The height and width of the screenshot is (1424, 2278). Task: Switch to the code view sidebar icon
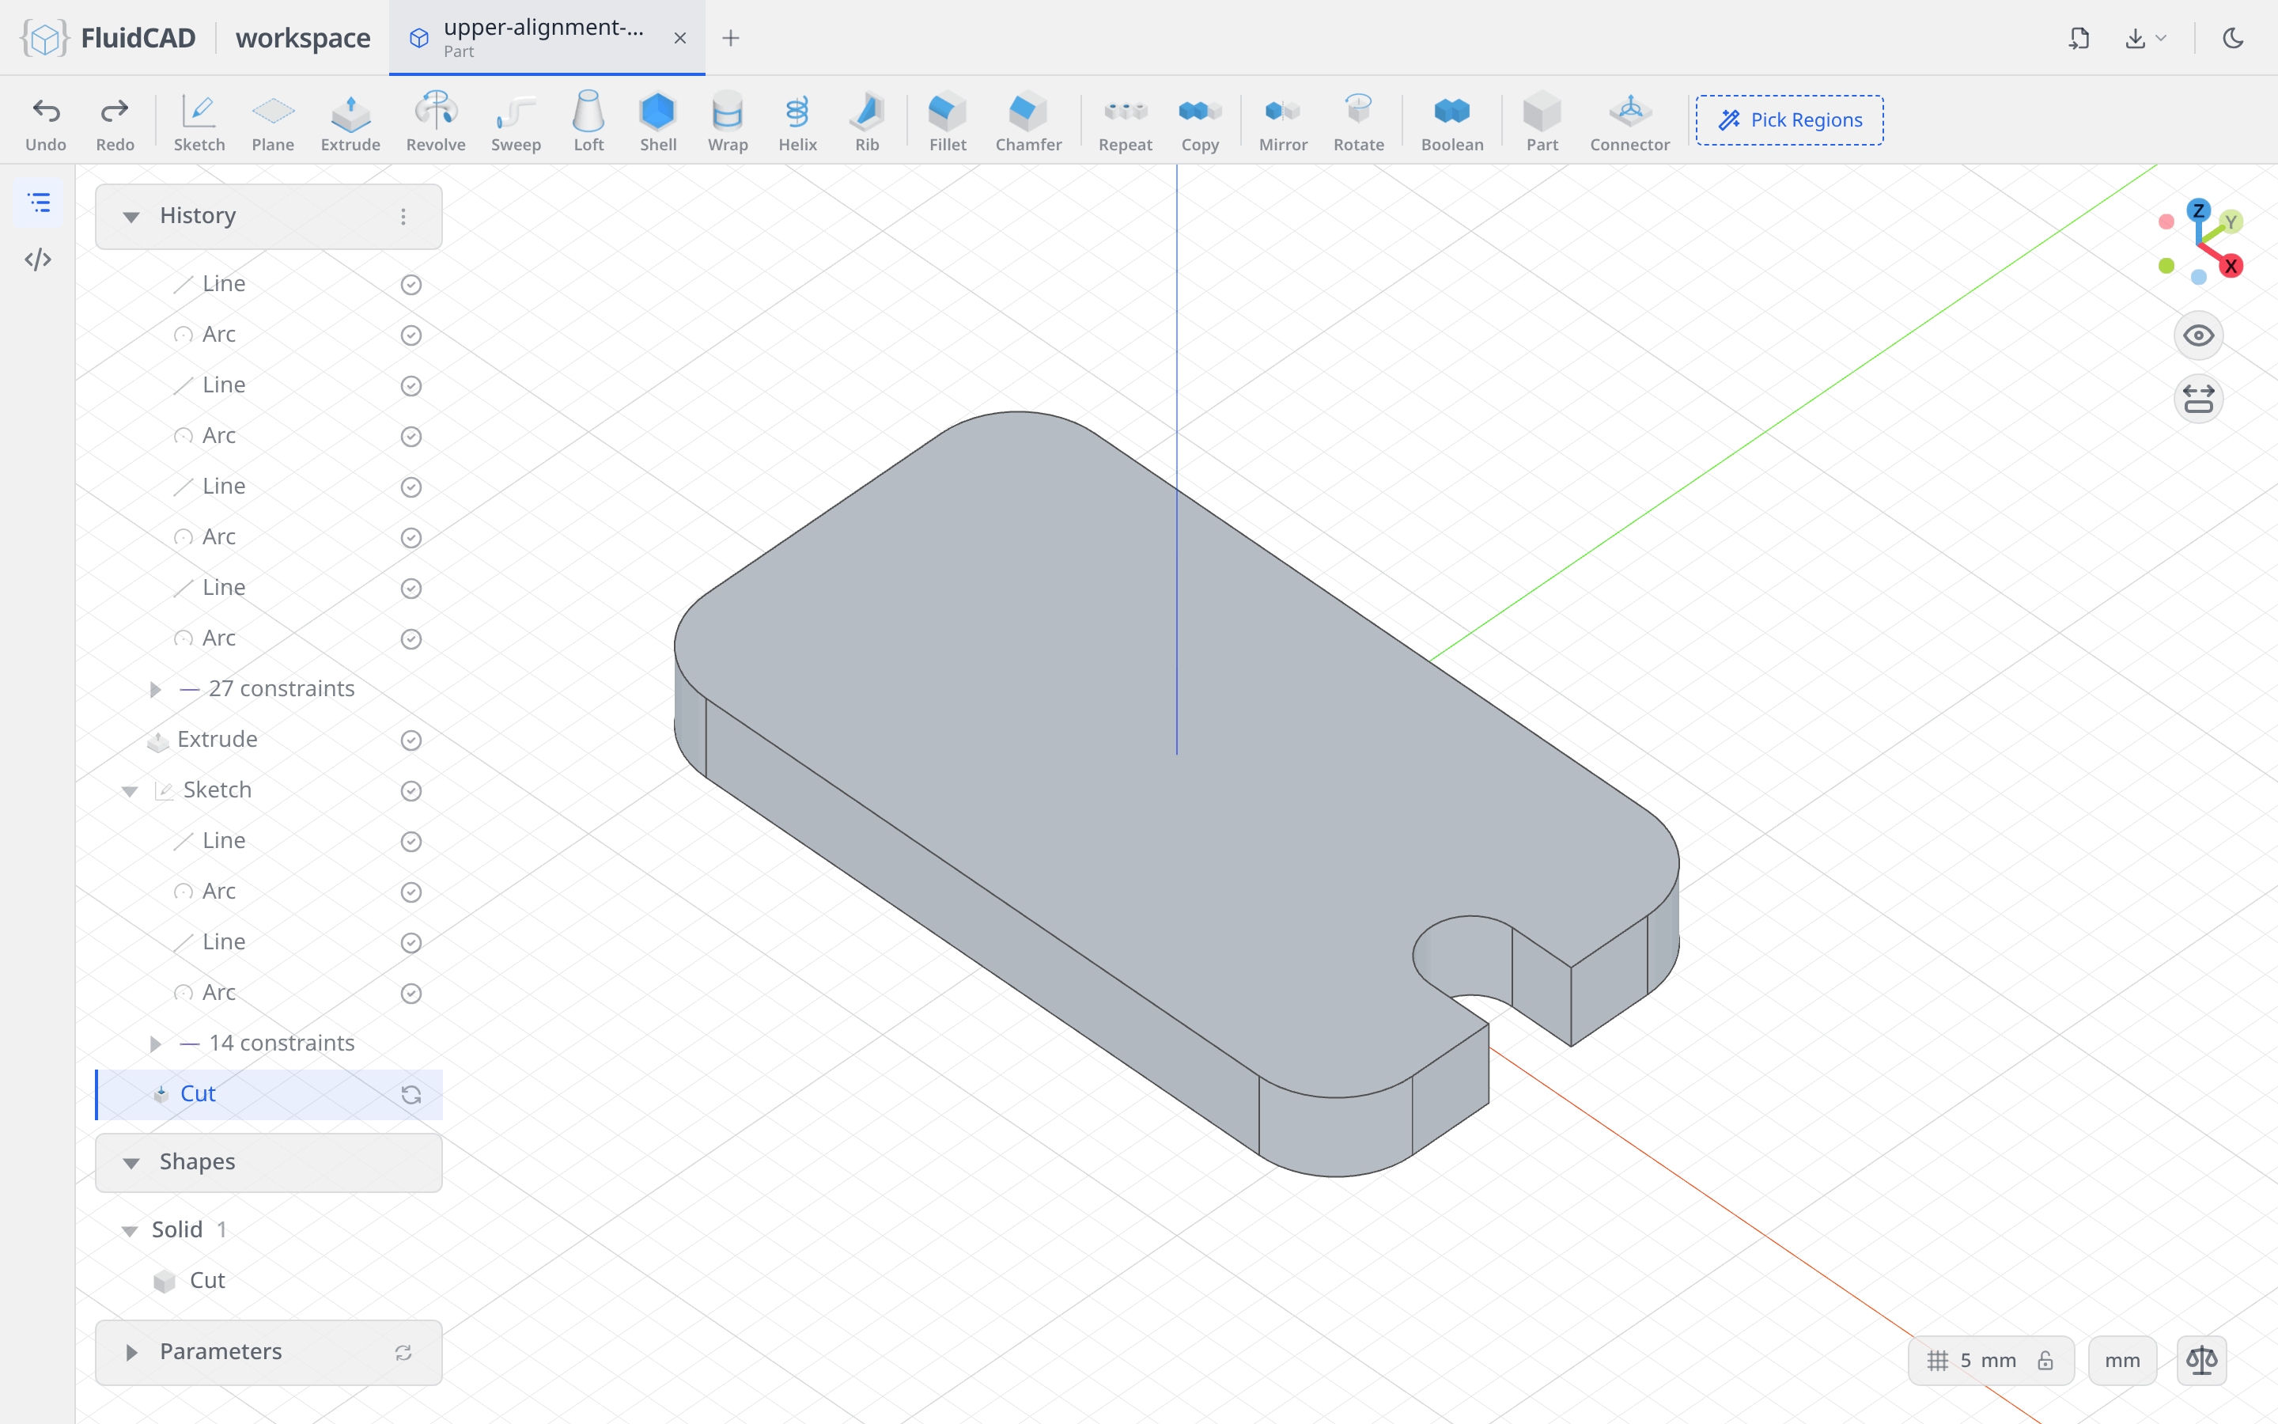[38, 259]
